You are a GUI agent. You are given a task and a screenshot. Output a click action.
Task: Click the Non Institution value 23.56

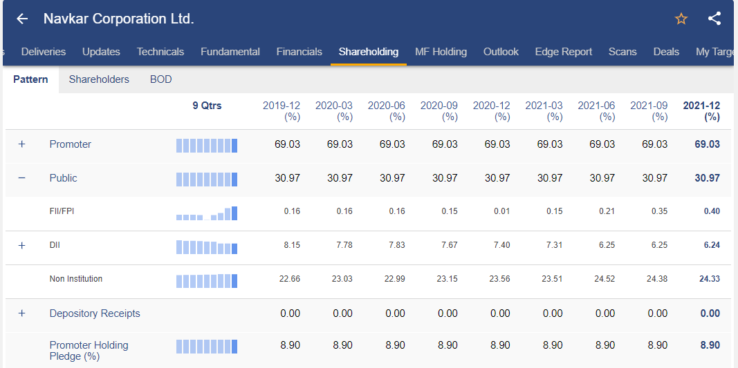click(500, 279)
